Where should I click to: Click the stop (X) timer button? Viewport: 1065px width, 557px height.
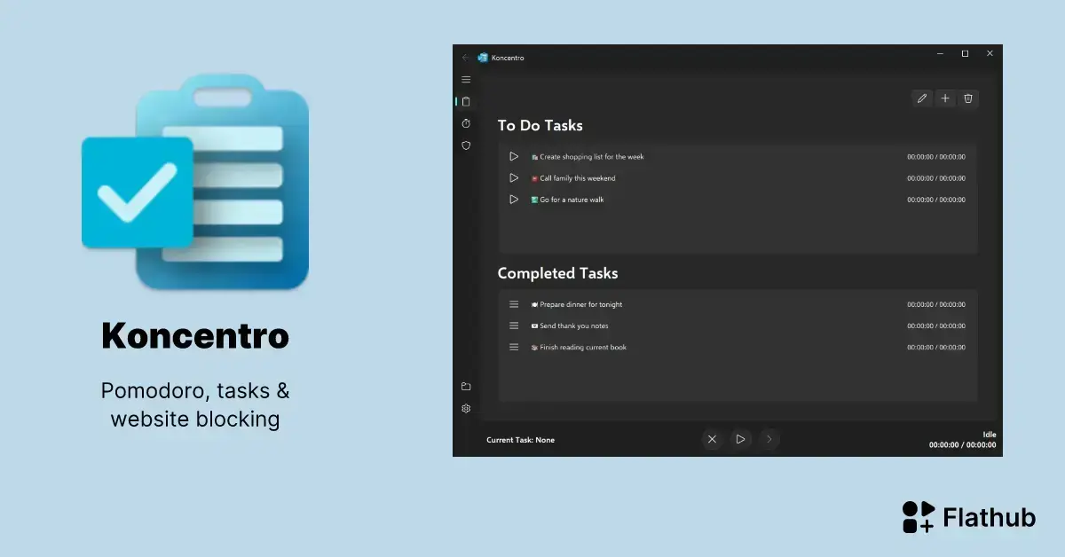(x=712, y=438)
